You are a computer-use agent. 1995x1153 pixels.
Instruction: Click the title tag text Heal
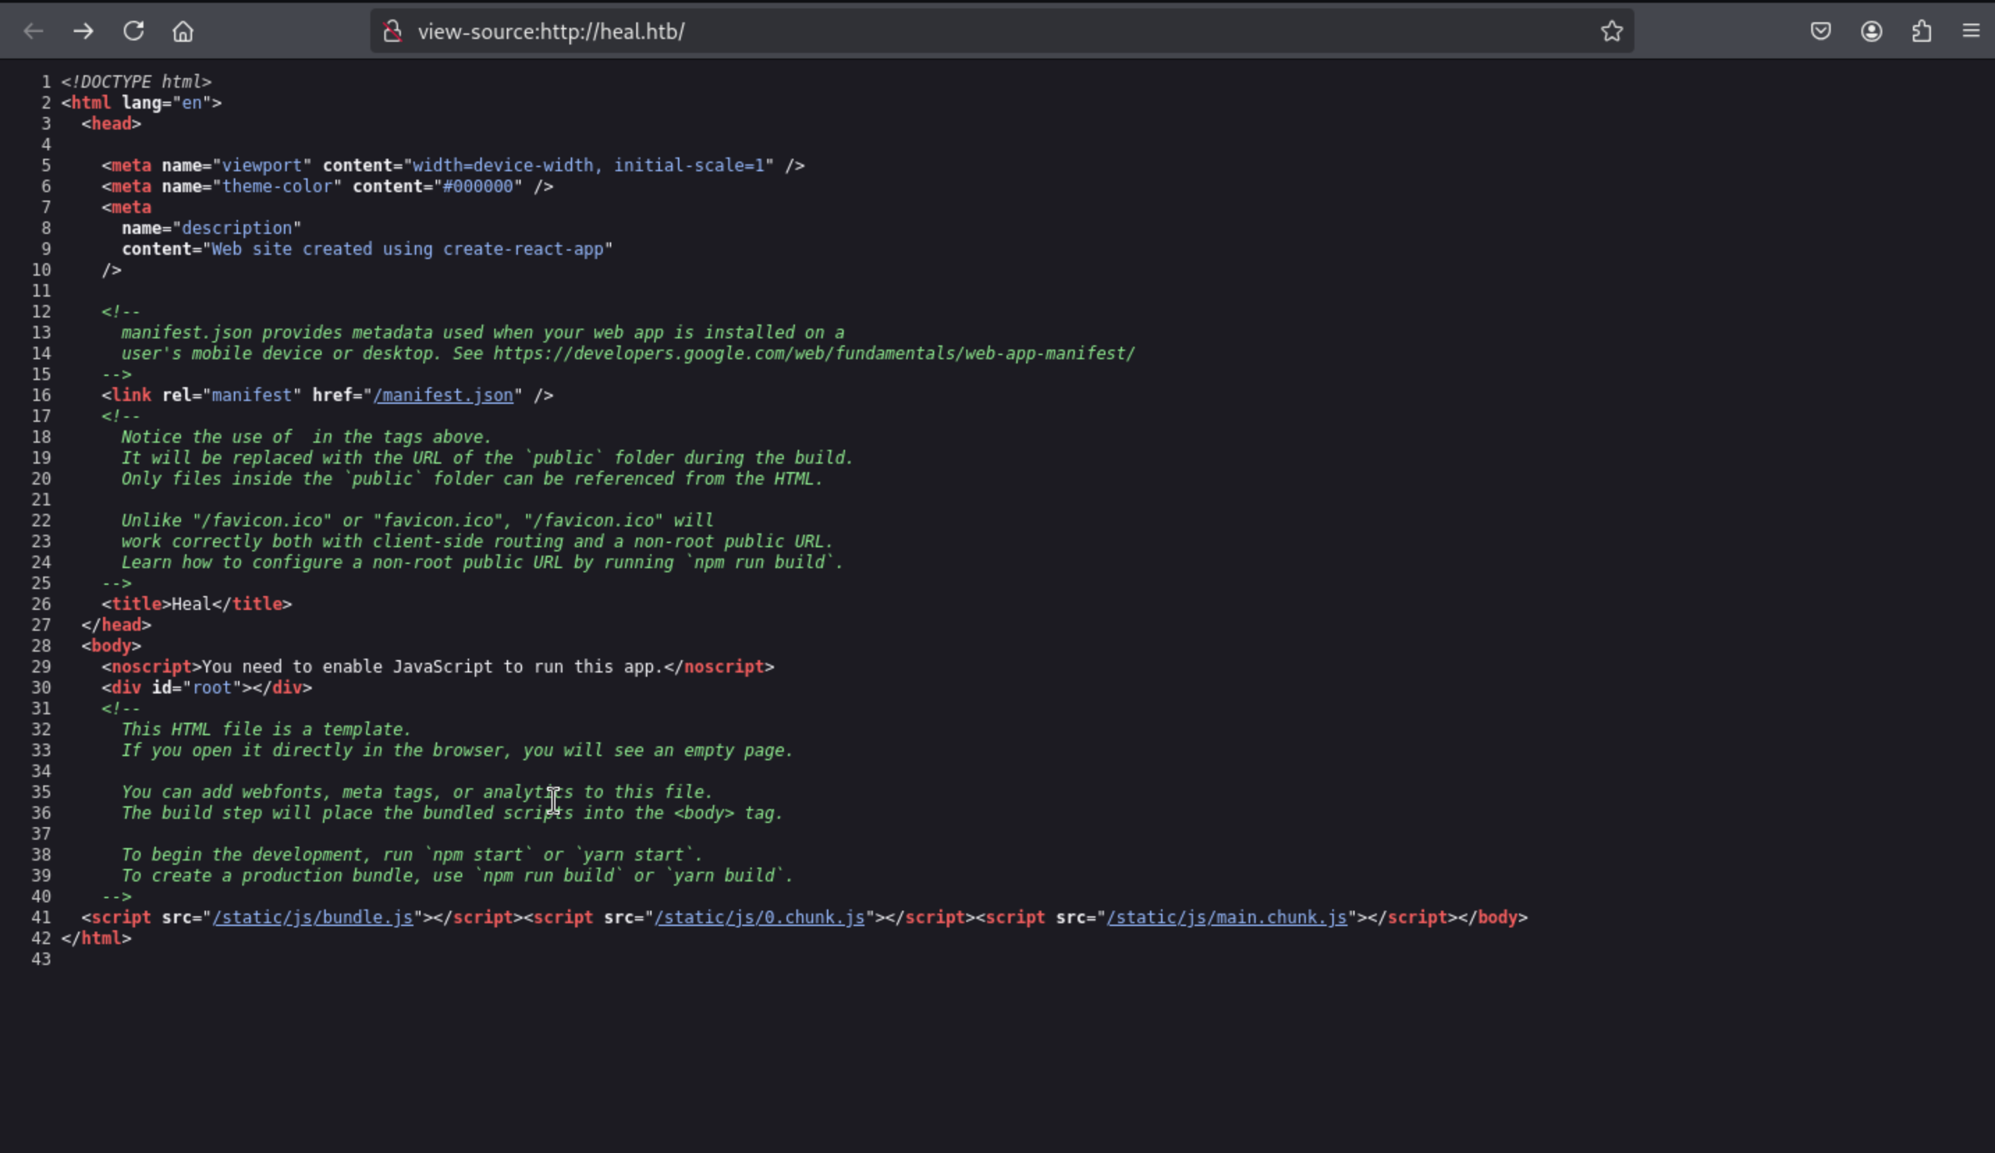191,604
